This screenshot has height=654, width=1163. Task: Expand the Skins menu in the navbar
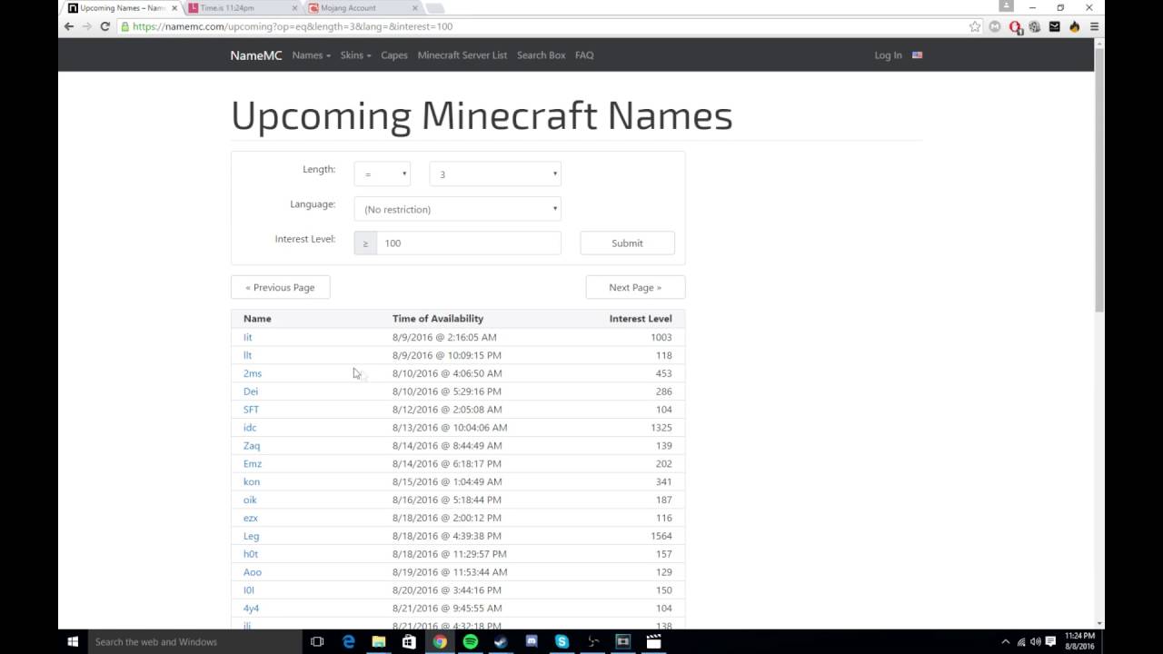pos(355,55)
